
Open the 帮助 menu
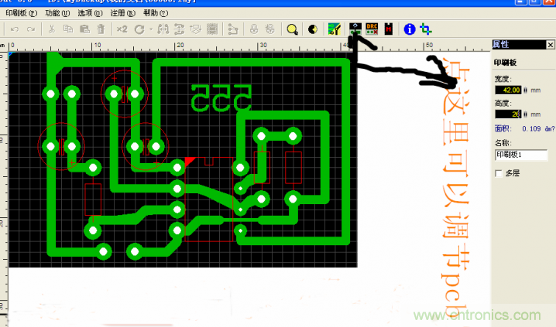(155, 13)
